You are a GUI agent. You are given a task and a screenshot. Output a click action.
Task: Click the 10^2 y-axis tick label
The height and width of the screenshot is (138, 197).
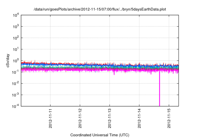(16, 38)
